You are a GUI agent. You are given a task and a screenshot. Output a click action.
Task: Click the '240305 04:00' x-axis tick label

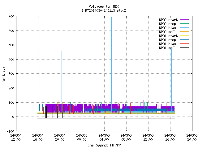point(104,138)
